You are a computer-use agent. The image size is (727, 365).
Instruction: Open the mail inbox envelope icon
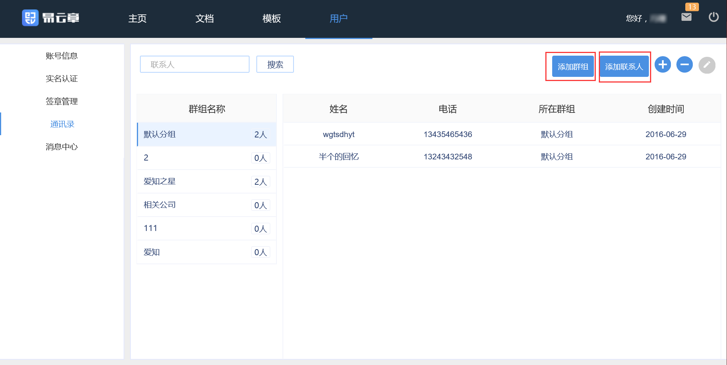pyautogui.click(x=686, y=17)
